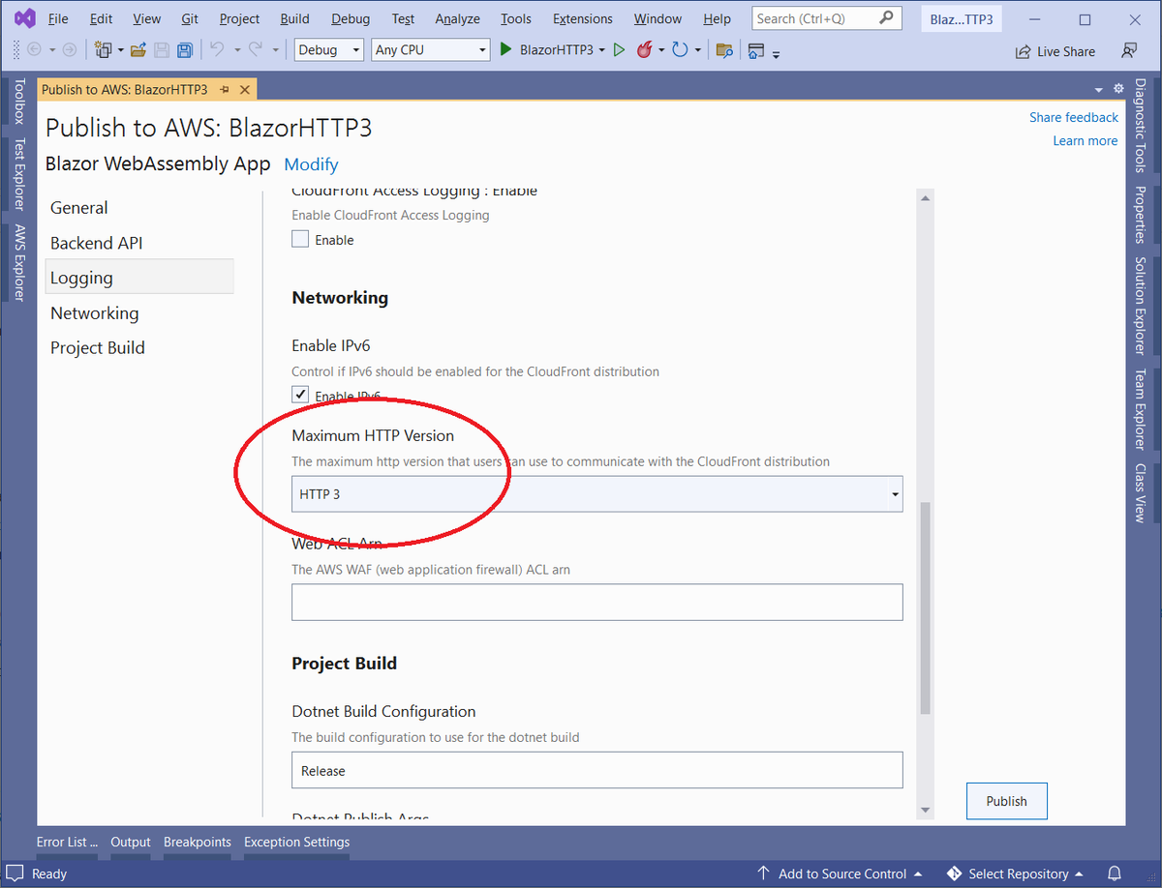Click the tab well settings gear icon
The image size is (1162, 888).
(x=1118, y=88)
